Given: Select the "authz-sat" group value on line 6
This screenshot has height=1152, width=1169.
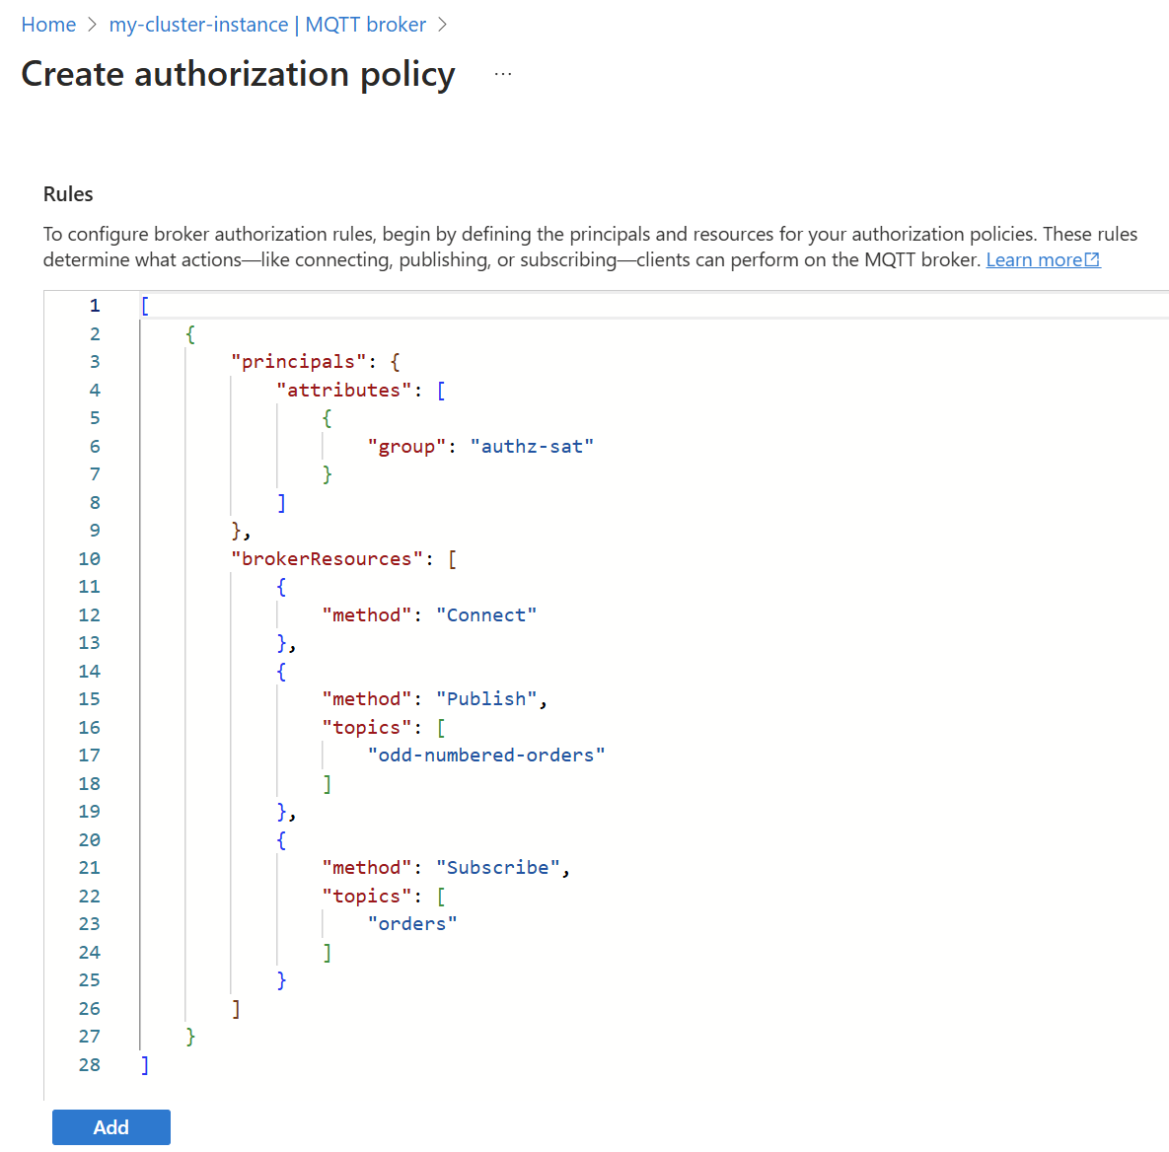Looking at the screenshot, I should pyautogui.click(x=533, y=446).
